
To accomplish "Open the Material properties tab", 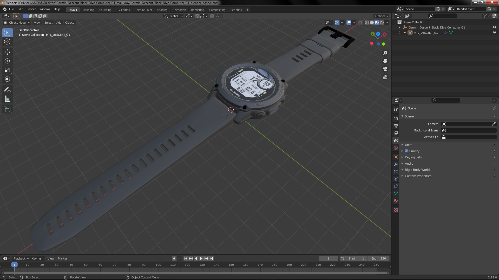I will (x=396, y=201).
